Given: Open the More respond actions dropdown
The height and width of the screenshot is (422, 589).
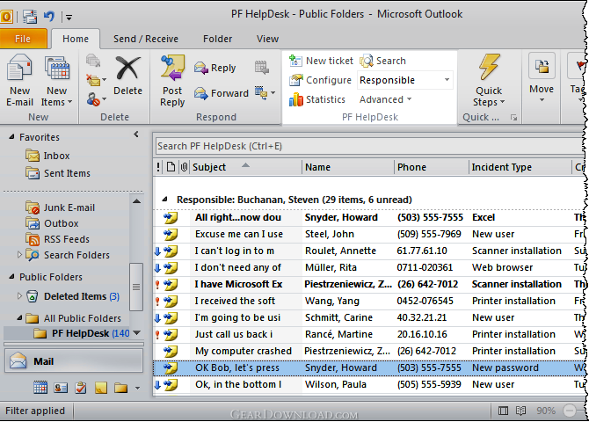Looking at the screenshot, I should point(265,93).
